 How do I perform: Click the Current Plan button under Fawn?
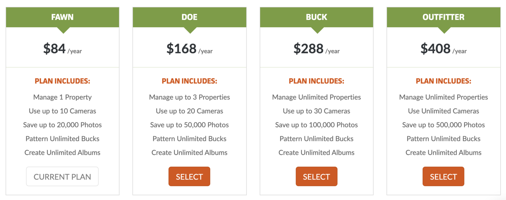(x=62, y=176)
